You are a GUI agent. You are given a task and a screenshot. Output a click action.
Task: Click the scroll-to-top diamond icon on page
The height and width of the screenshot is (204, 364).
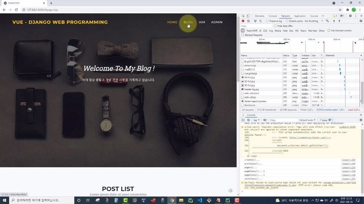click(230, 190)
